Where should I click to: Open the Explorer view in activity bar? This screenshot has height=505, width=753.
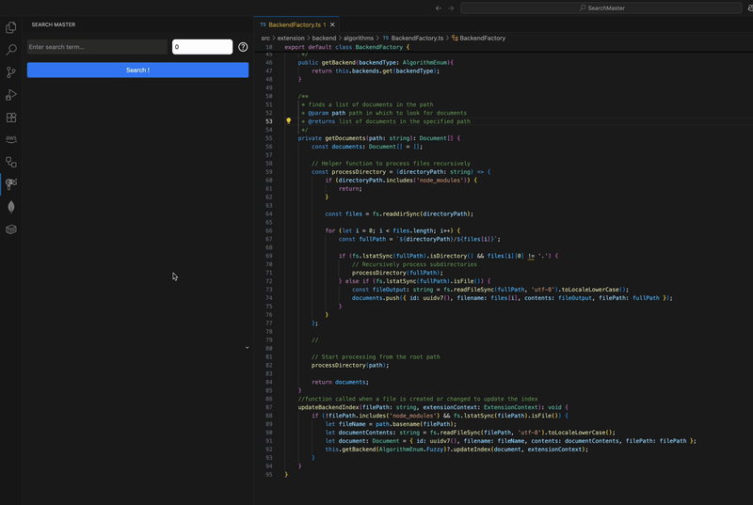[x=11, y=27]
